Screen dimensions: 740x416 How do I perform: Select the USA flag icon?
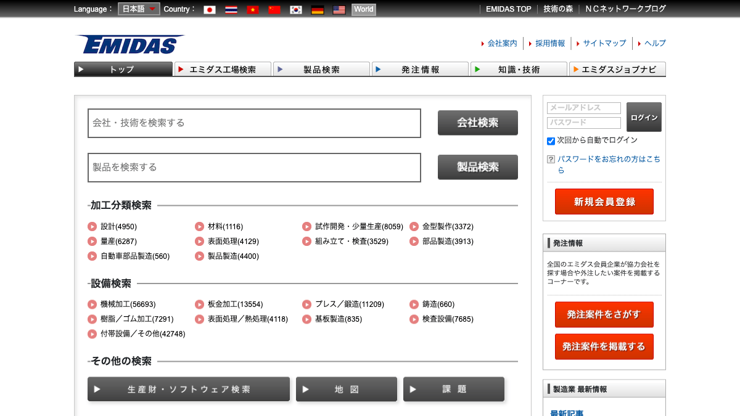point(339,9)
